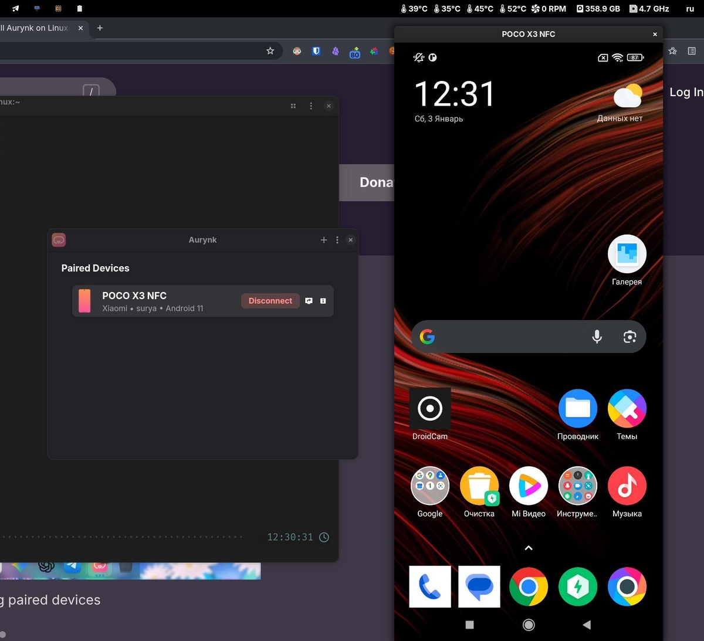Open the Mi Видео app
Viewport: 704px width, 641px height.
(x=529, y=491)
